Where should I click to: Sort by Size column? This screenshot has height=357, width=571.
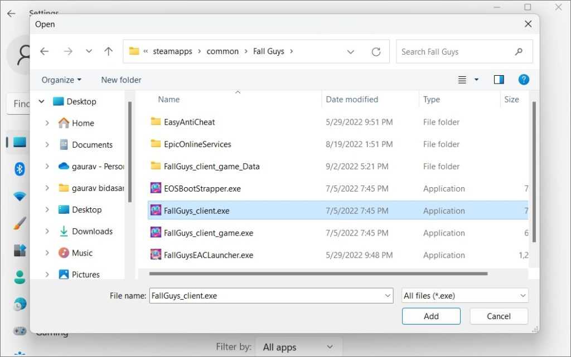tap(512, 99)
